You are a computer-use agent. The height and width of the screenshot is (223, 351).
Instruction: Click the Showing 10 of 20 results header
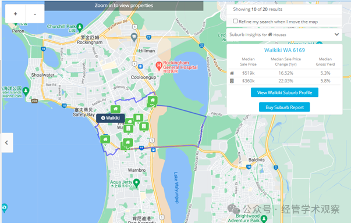(x=257, y=9)
